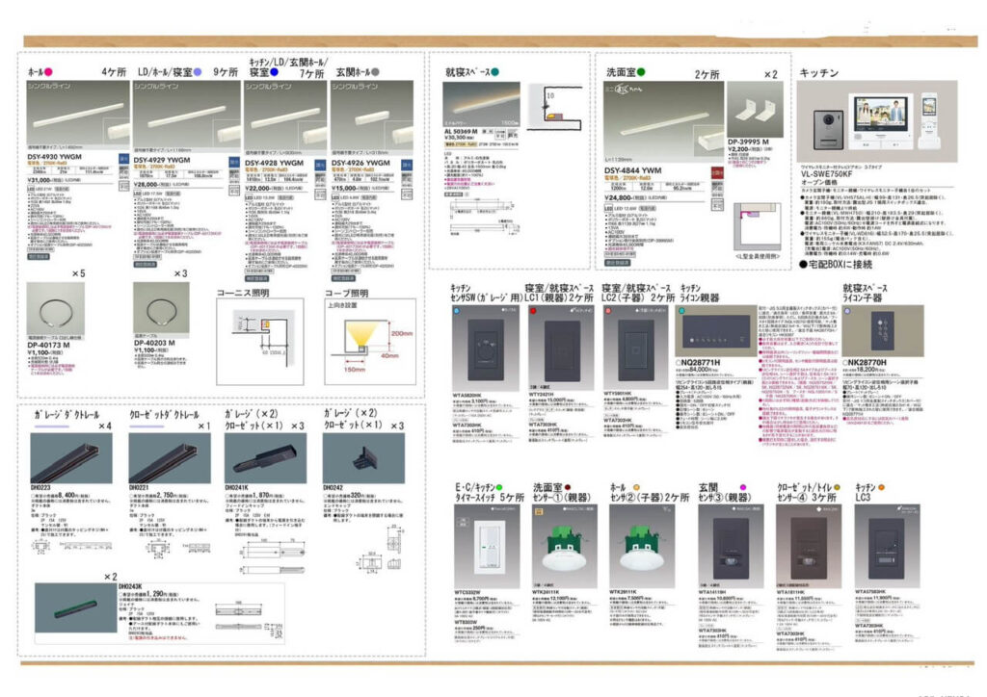Select the VL-SWE750KF model number

(x=826, y=174)
